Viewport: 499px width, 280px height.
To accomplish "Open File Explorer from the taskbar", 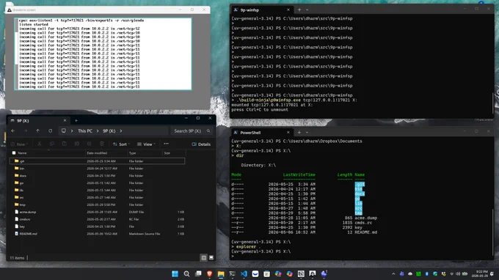I will click(221, 273).
